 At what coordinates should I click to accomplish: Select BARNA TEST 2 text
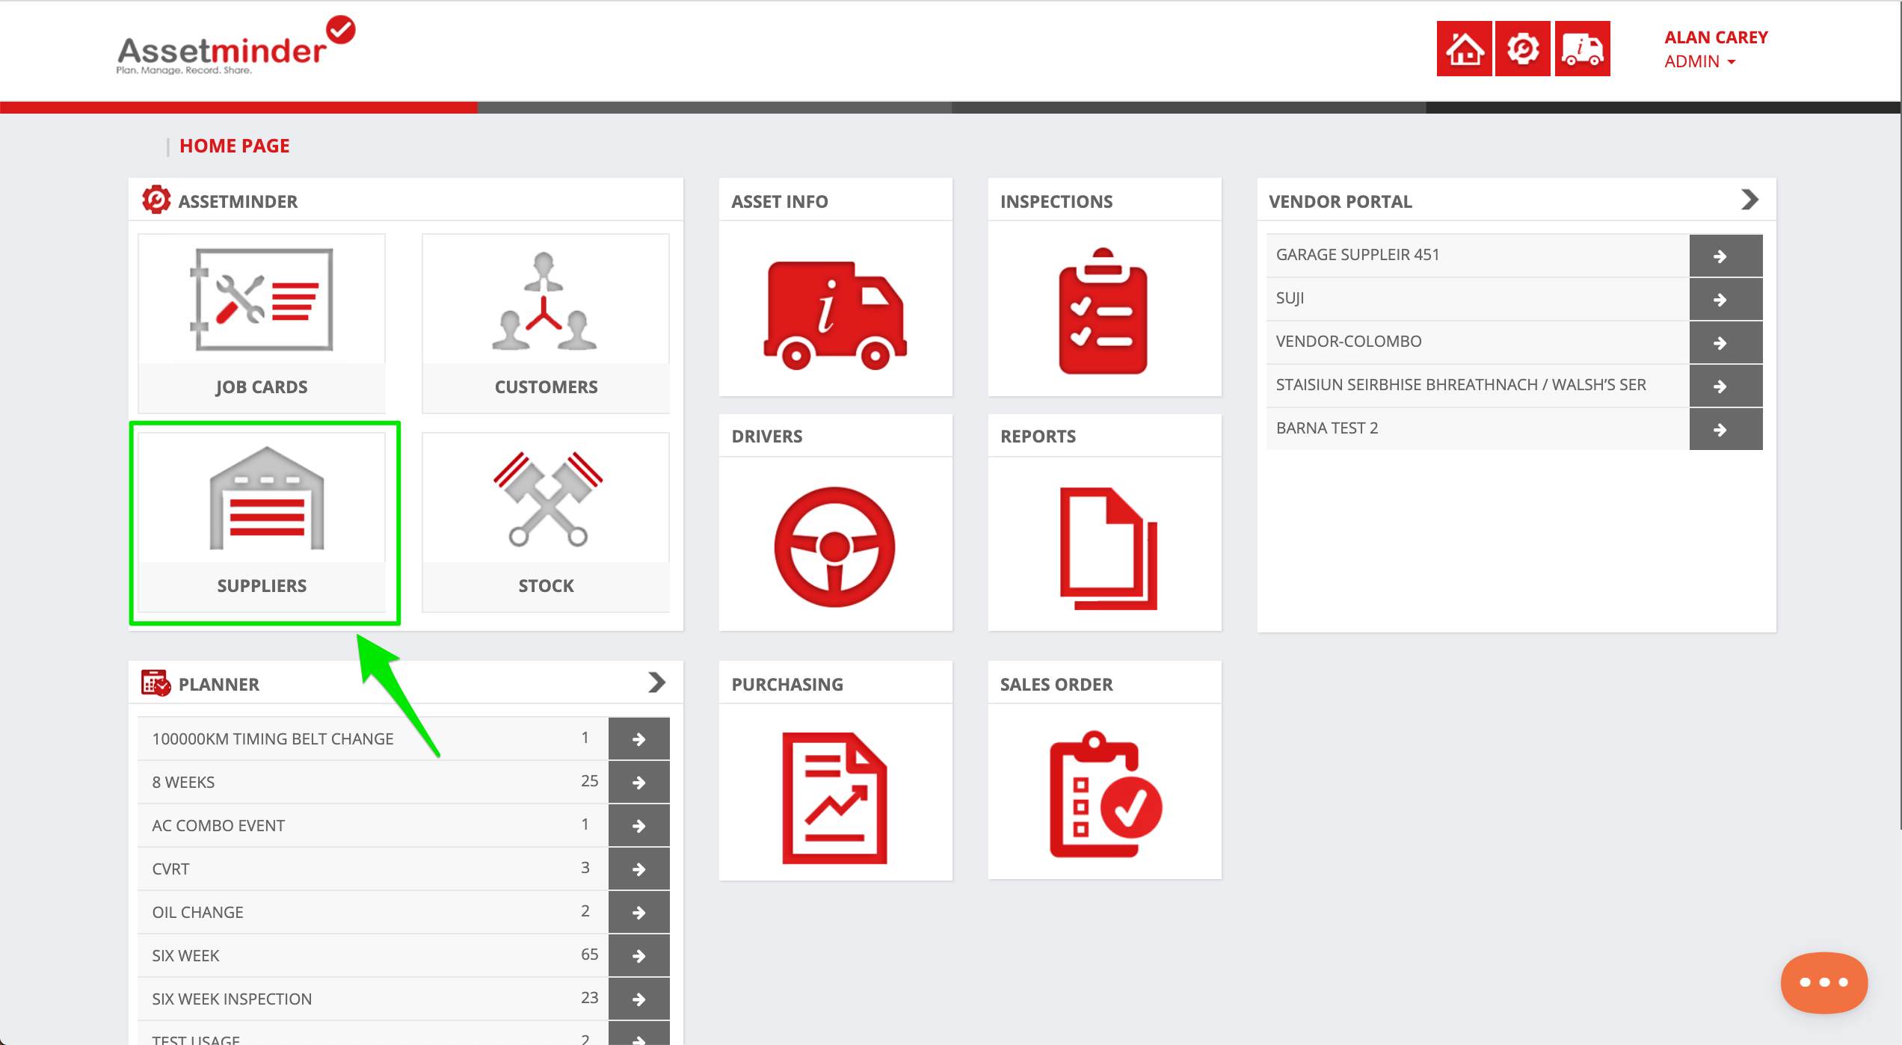[x=1326, y=428]
